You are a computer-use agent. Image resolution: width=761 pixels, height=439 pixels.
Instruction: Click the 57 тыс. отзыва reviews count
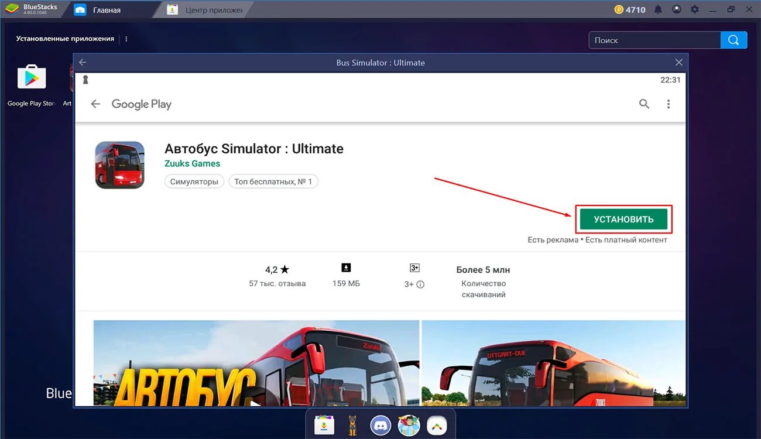277,283
